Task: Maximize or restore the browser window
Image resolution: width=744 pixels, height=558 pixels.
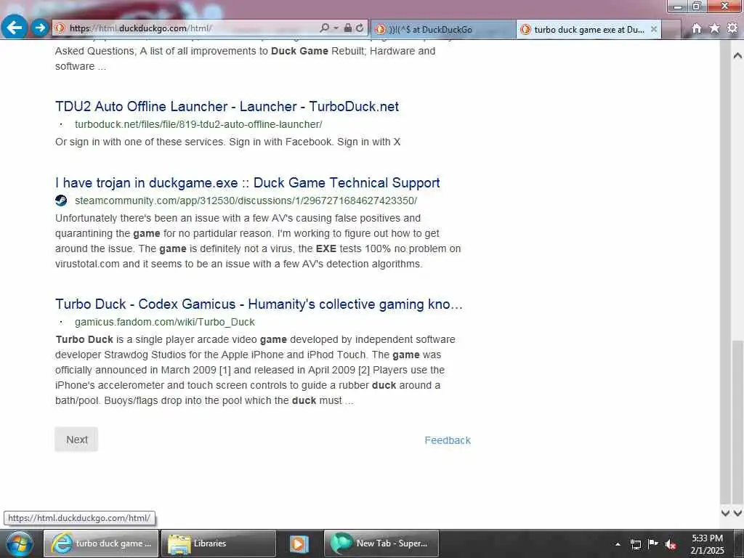Action: pyautogui.click(x=697, y=6)
